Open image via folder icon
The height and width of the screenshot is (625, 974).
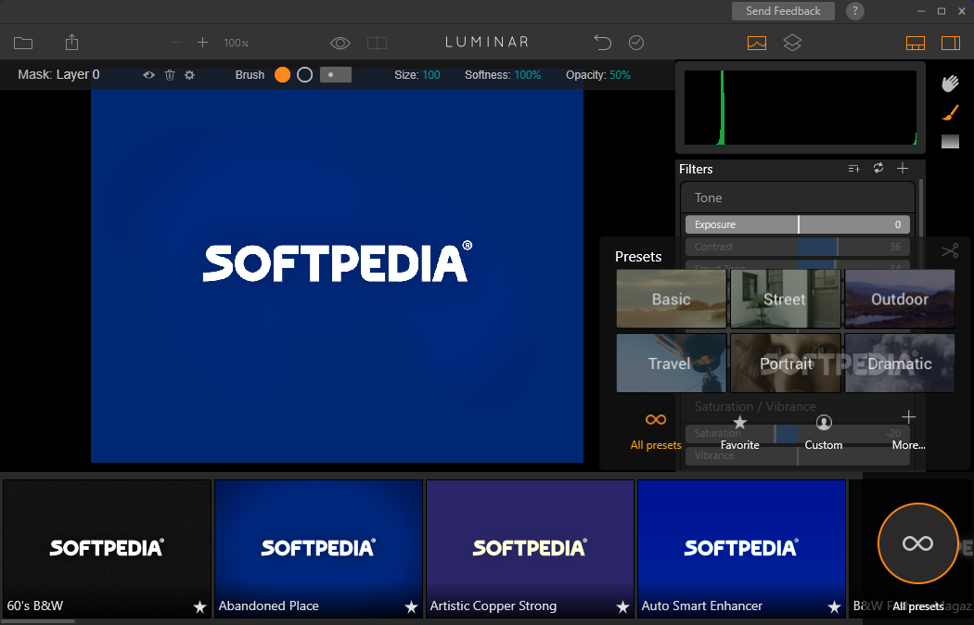point(23,43)
